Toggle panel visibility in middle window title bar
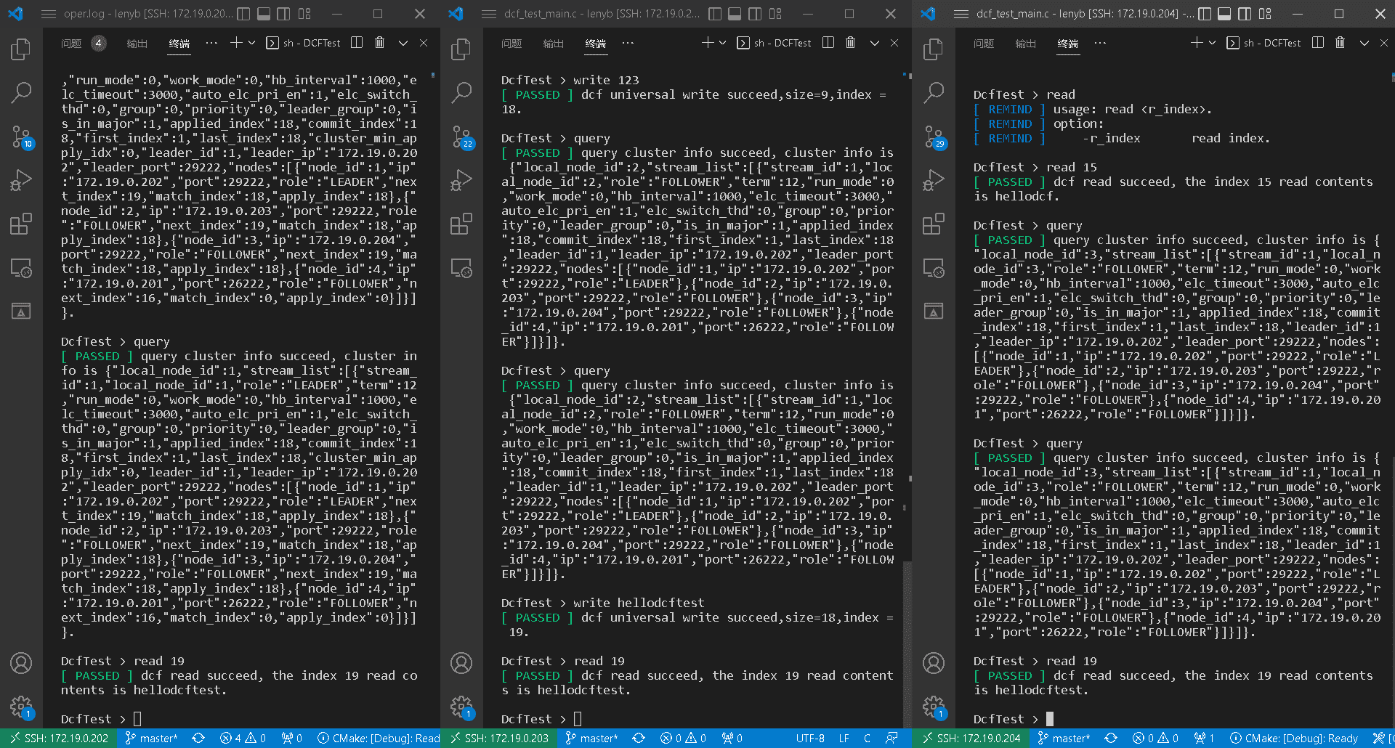This screenshot has height=748, width=1395. point(735,14)
